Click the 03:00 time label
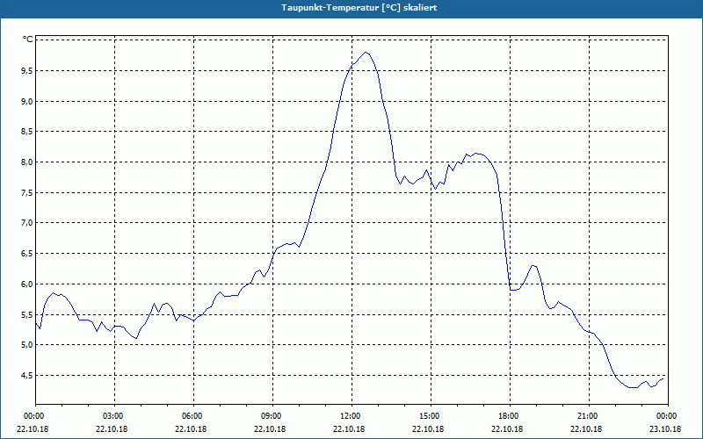This screenshot has width=703, height=439. (112, 416)
